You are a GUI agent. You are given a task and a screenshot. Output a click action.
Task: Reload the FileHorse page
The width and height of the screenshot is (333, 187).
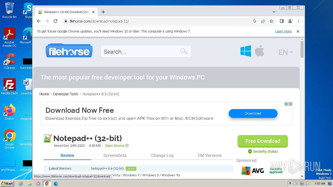(55, 21)
